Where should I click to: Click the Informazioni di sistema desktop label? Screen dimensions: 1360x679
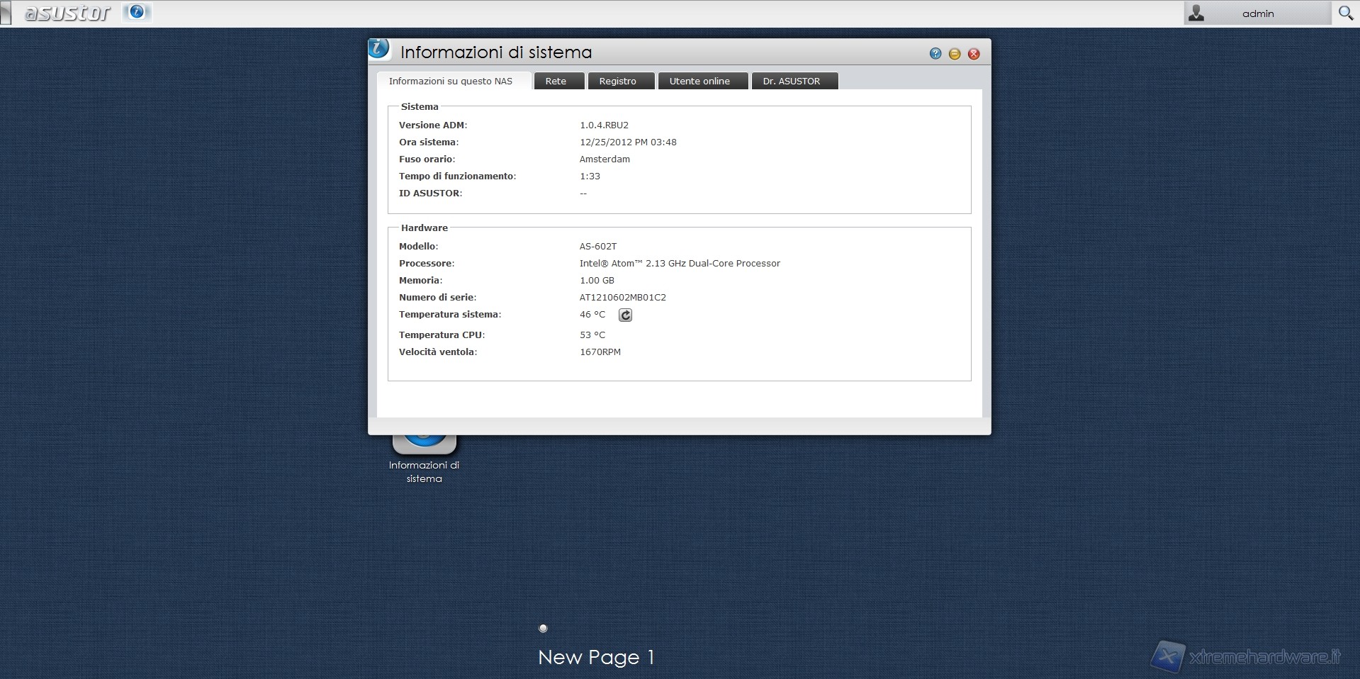[424, 472]
